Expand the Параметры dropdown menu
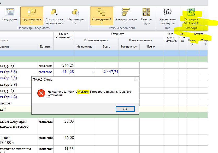The height and width of the screenshot is (153, 218). coord(76,23)
